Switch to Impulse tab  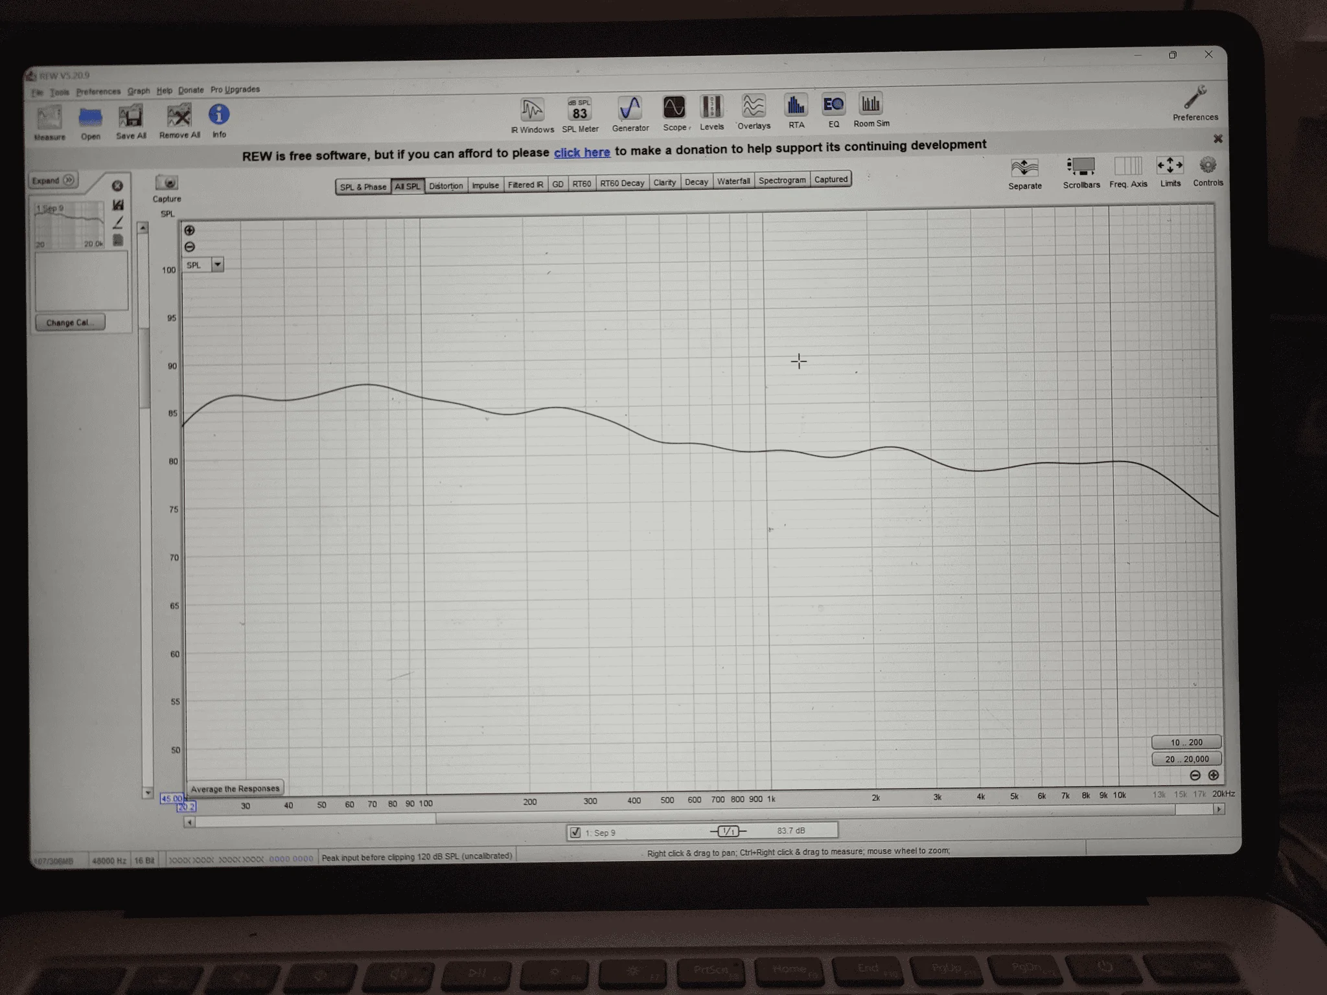tap(485, 185)
